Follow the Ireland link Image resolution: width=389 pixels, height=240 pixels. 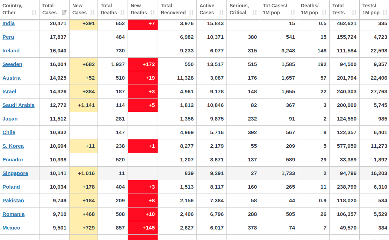[11, 51]
